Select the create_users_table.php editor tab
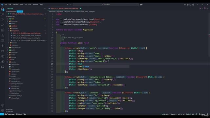 pyautogui.click(x=65, y=9)
